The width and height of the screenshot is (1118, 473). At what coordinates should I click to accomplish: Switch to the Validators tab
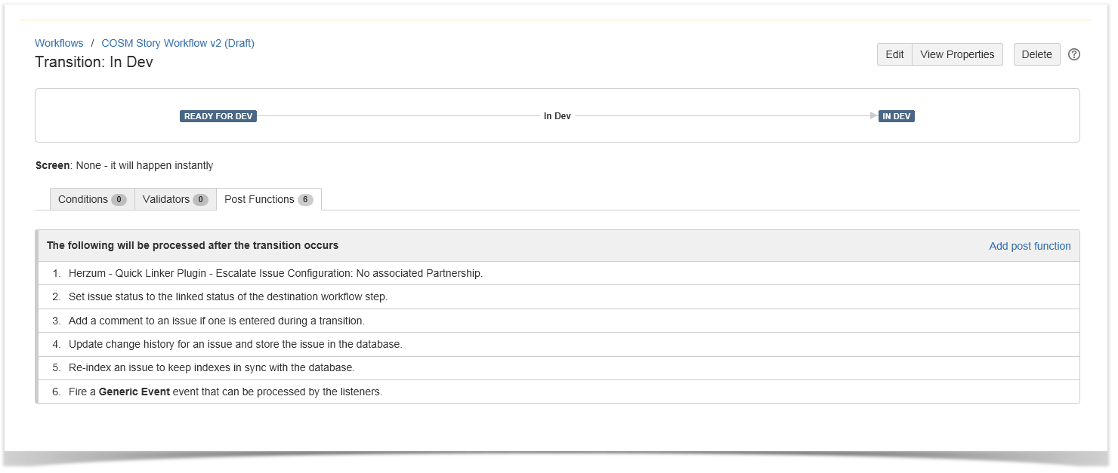point(174,199)
